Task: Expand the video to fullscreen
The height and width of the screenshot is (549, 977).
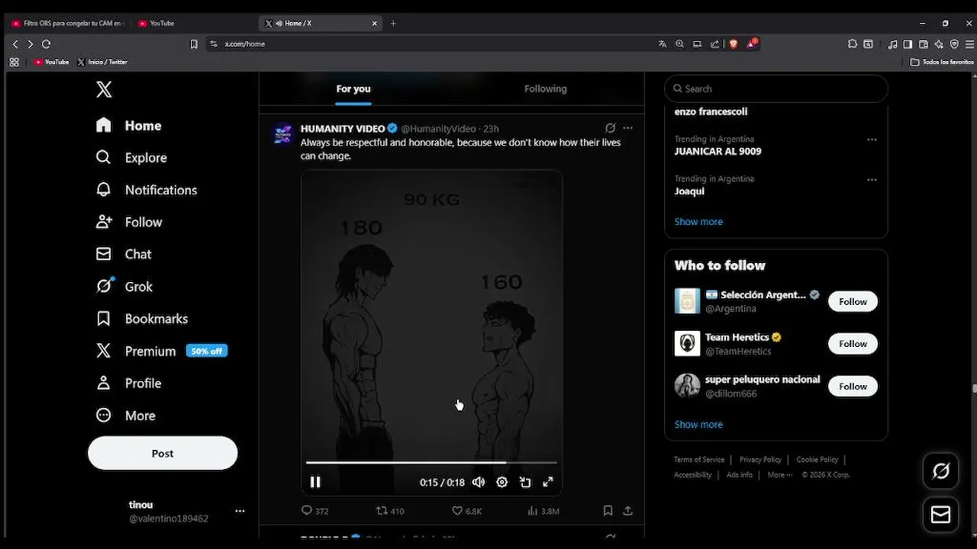Action: (548, 482)
